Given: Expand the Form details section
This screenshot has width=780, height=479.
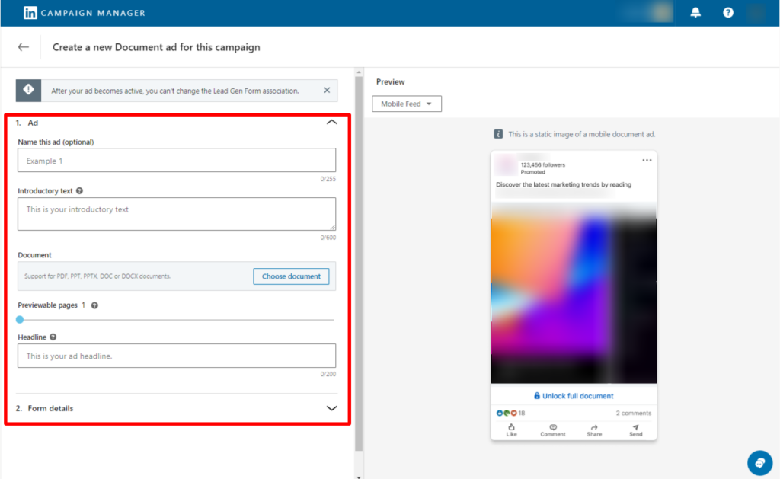Looking at the screenshot, I should (x=331, y=408).
